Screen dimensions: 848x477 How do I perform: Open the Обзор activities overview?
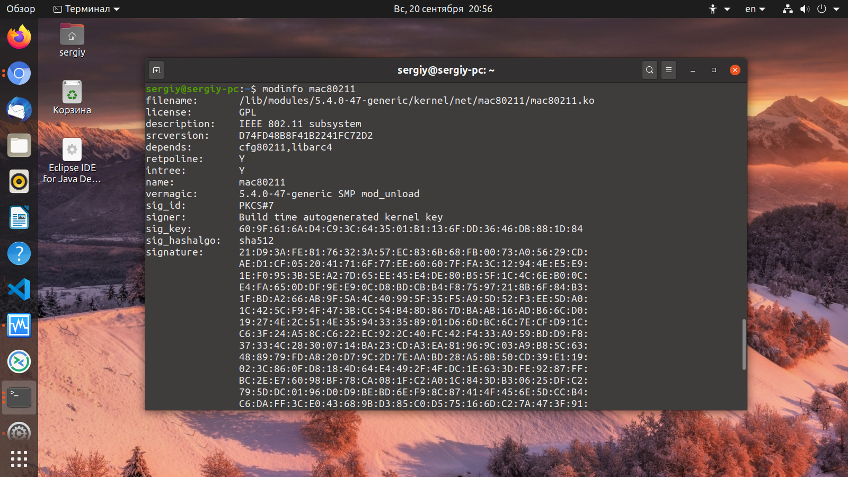[21, 9]
